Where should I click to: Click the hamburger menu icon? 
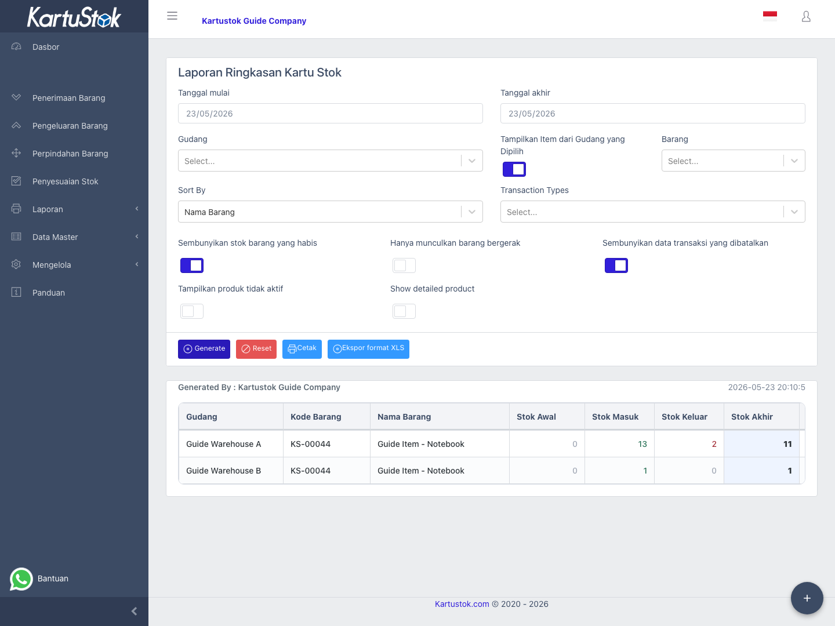172,16
